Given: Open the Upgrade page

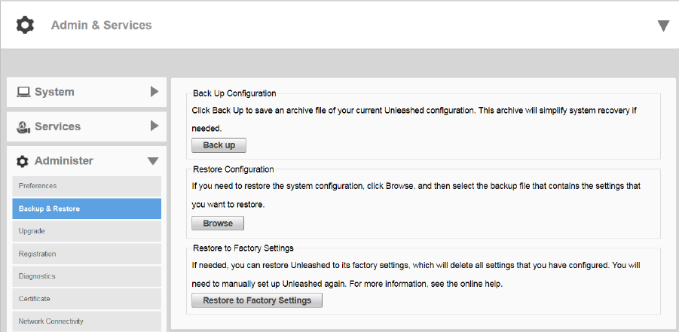Looking at the screenshot, I should point(32,231).
